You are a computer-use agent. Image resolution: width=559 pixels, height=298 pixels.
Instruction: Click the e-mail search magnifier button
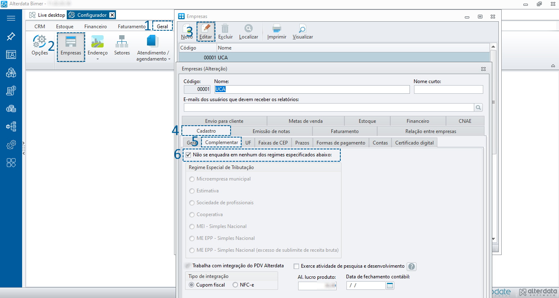(x=478, y=108)
